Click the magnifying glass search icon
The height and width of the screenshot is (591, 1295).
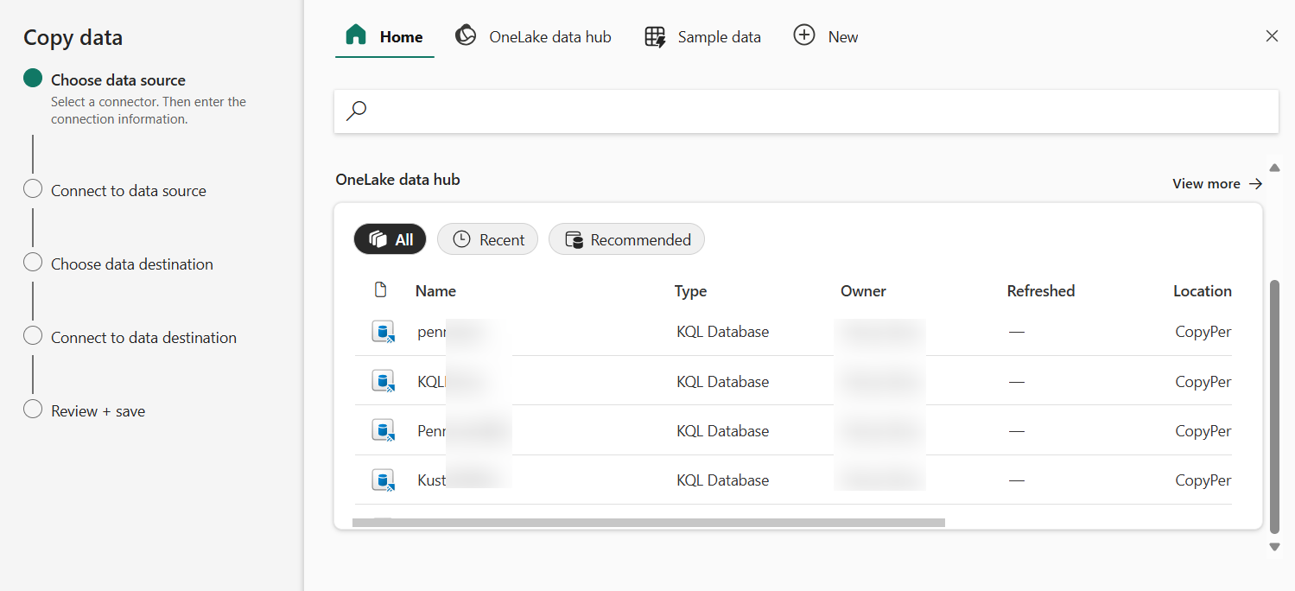tap(356, 111)
